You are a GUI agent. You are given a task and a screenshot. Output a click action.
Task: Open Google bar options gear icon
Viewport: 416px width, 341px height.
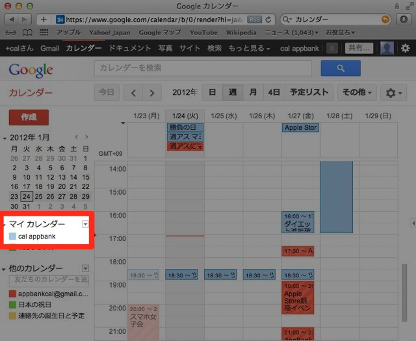pos(405,48)
